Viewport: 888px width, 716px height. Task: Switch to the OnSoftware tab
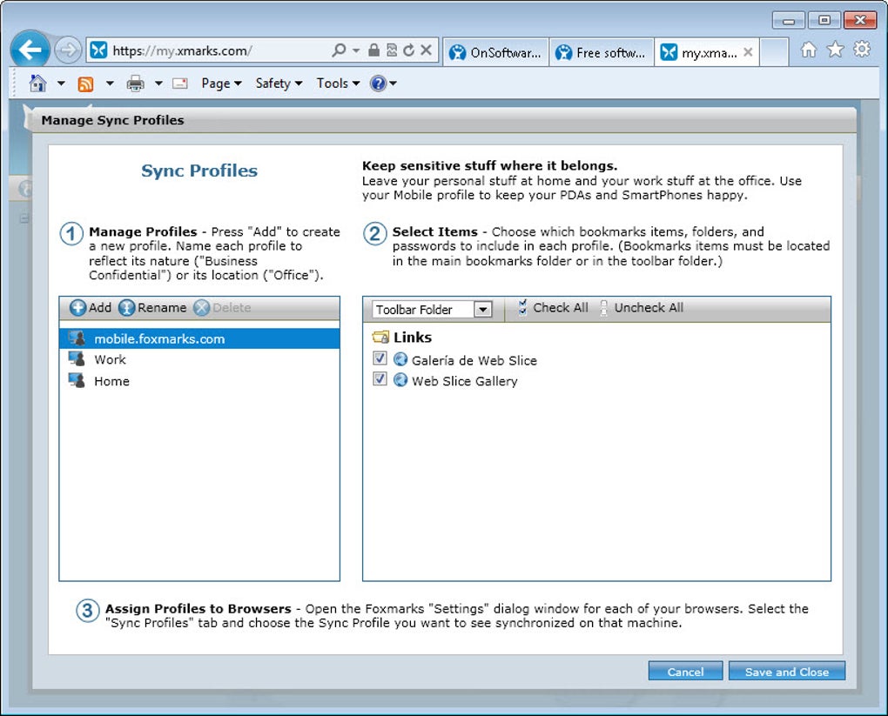pyautogui.click(x=495, y=53)
